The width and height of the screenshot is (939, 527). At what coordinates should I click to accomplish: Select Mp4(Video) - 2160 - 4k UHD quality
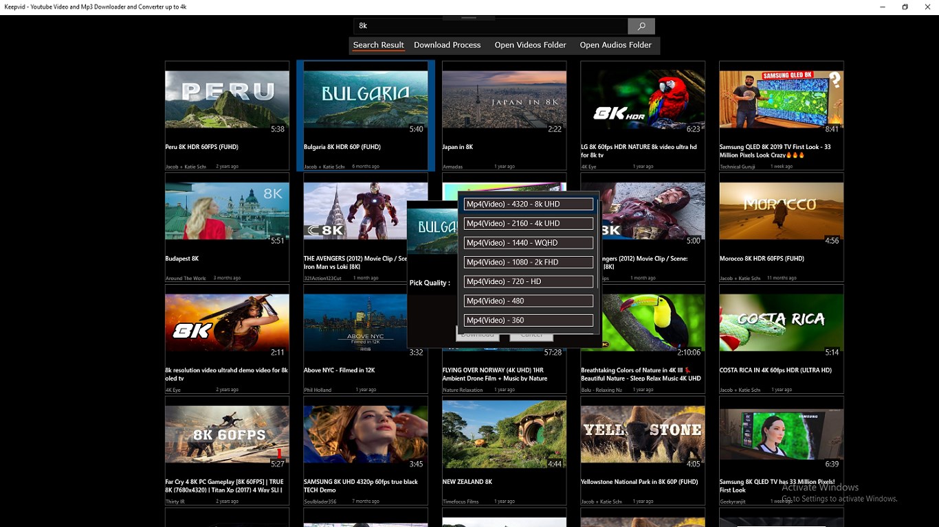tap(529, 223)
